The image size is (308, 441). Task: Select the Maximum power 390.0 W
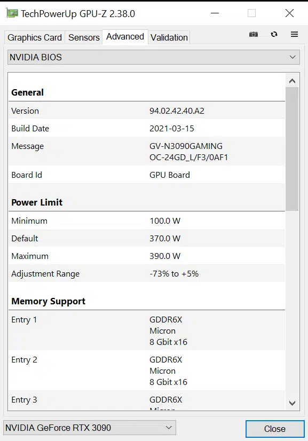(x=165, y=256)
